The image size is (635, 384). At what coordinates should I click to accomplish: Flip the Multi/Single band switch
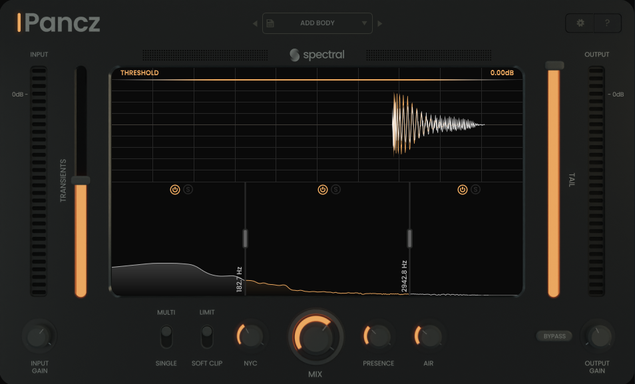tap(166, 336)
